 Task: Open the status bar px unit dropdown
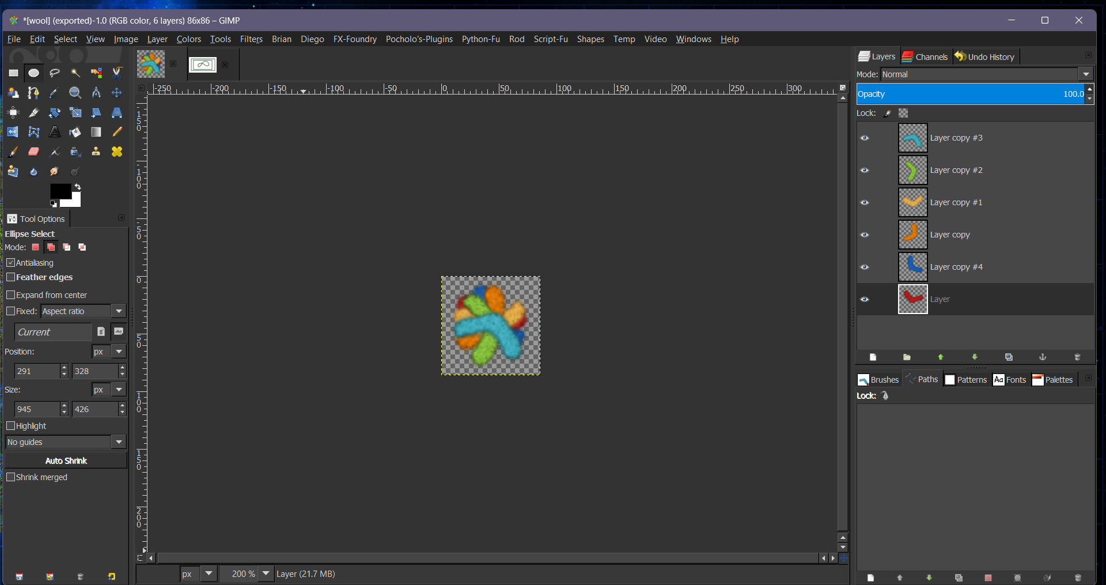tap(209, 573)
